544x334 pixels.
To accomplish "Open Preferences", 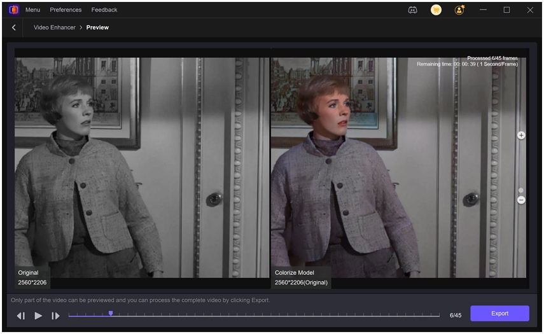I will [x=66, y=10].
